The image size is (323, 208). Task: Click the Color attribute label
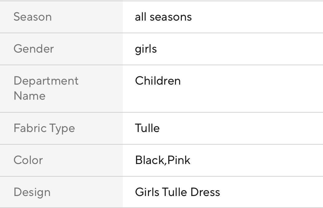click(x=28, y=160)
